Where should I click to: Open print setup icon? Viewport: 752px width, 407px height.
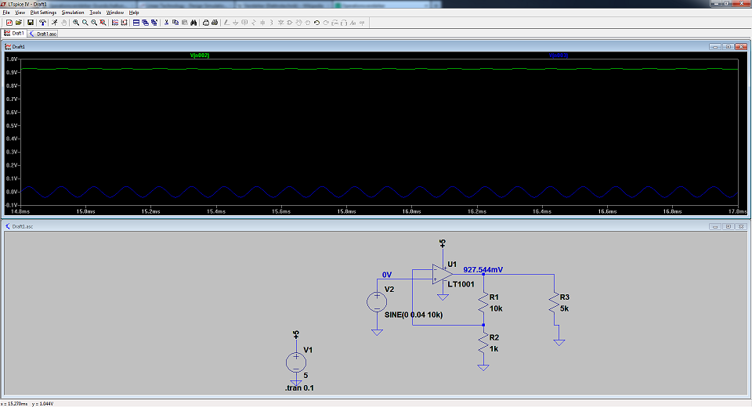click(206, 23)
